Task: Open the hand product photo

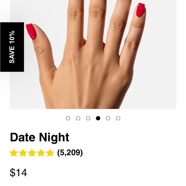Action: pos(93,54)
